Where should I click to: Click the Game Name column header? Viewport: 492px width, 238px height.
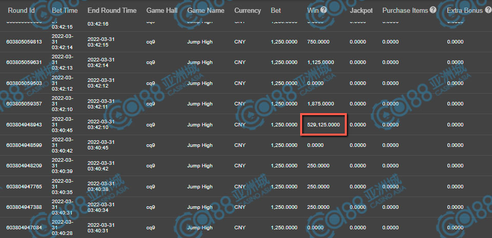[x=206, y=10]
